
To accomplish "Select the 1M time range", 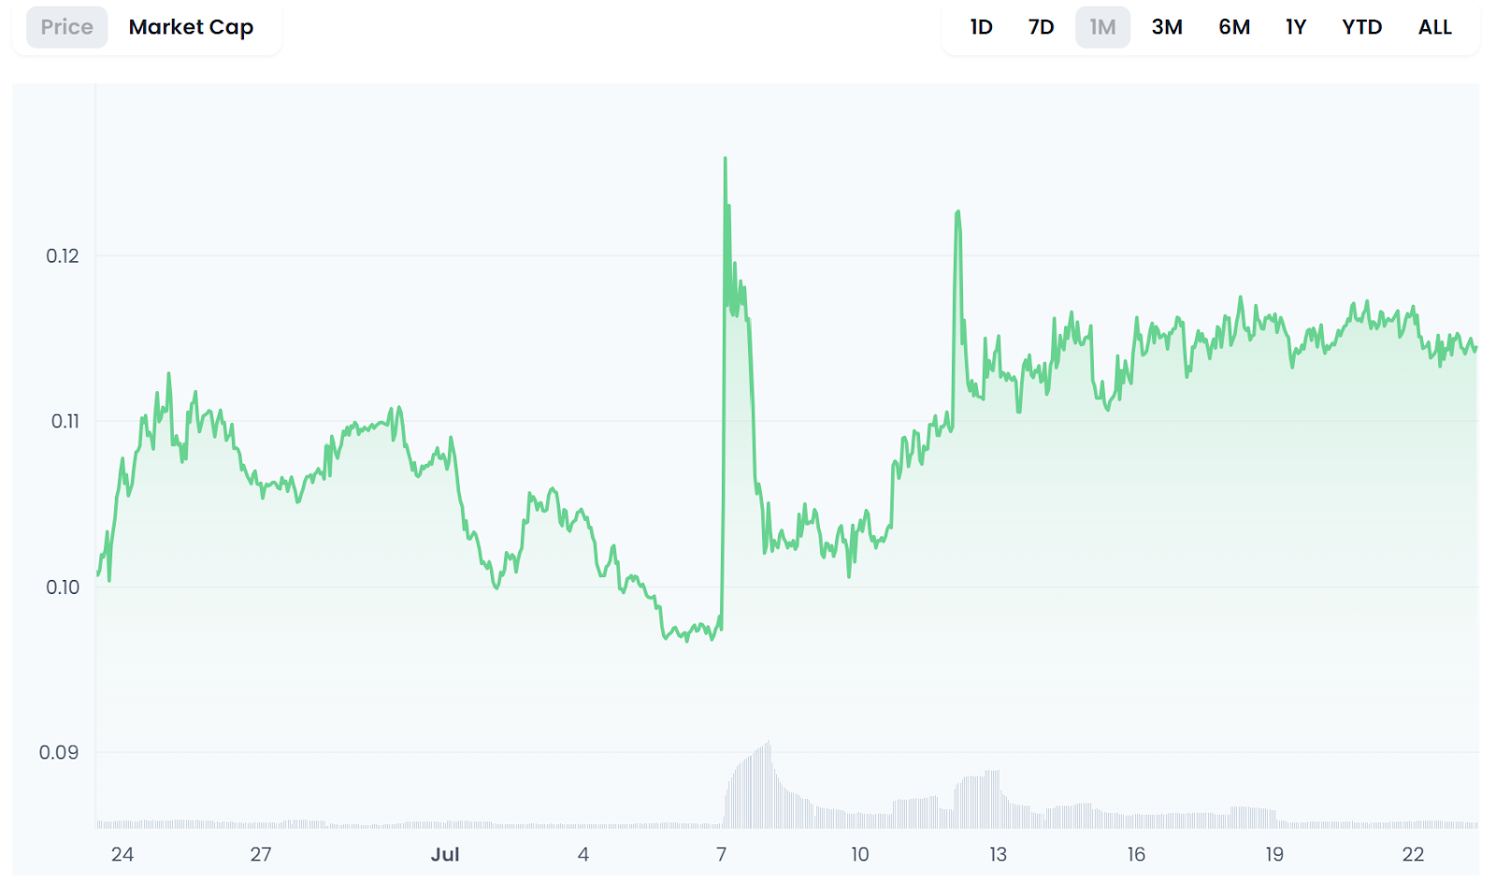I will coord(1102,27).
